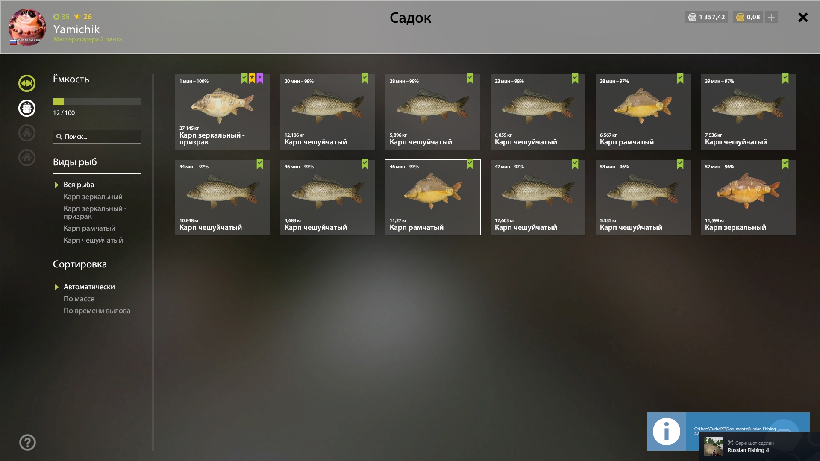Toggle green bookmark on 11,599 kg mirror carp
Screen dimensions: 820x461
(x=785, y=164)
